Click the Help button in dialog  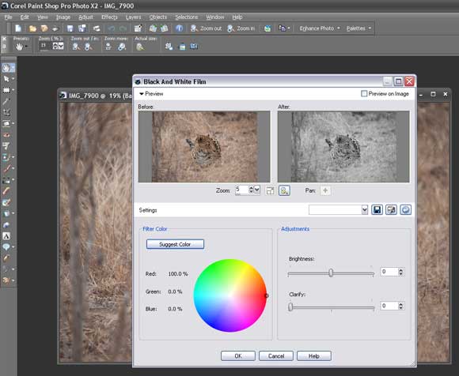(314, 355)
